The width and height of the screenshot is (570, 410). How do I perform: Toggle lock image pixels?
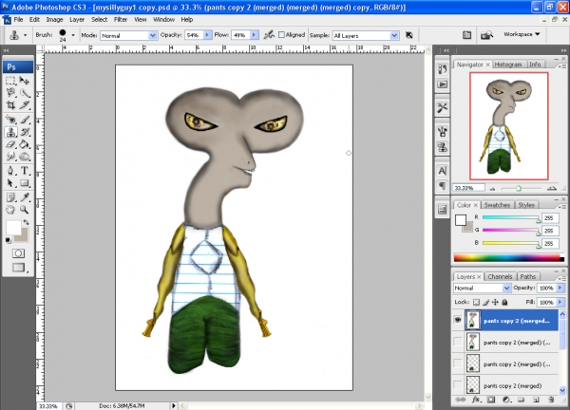click(x=486, y=302)
